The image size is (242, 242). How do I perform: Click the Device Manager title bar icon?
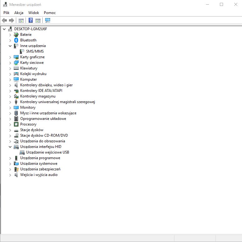(x=5, y=4)
